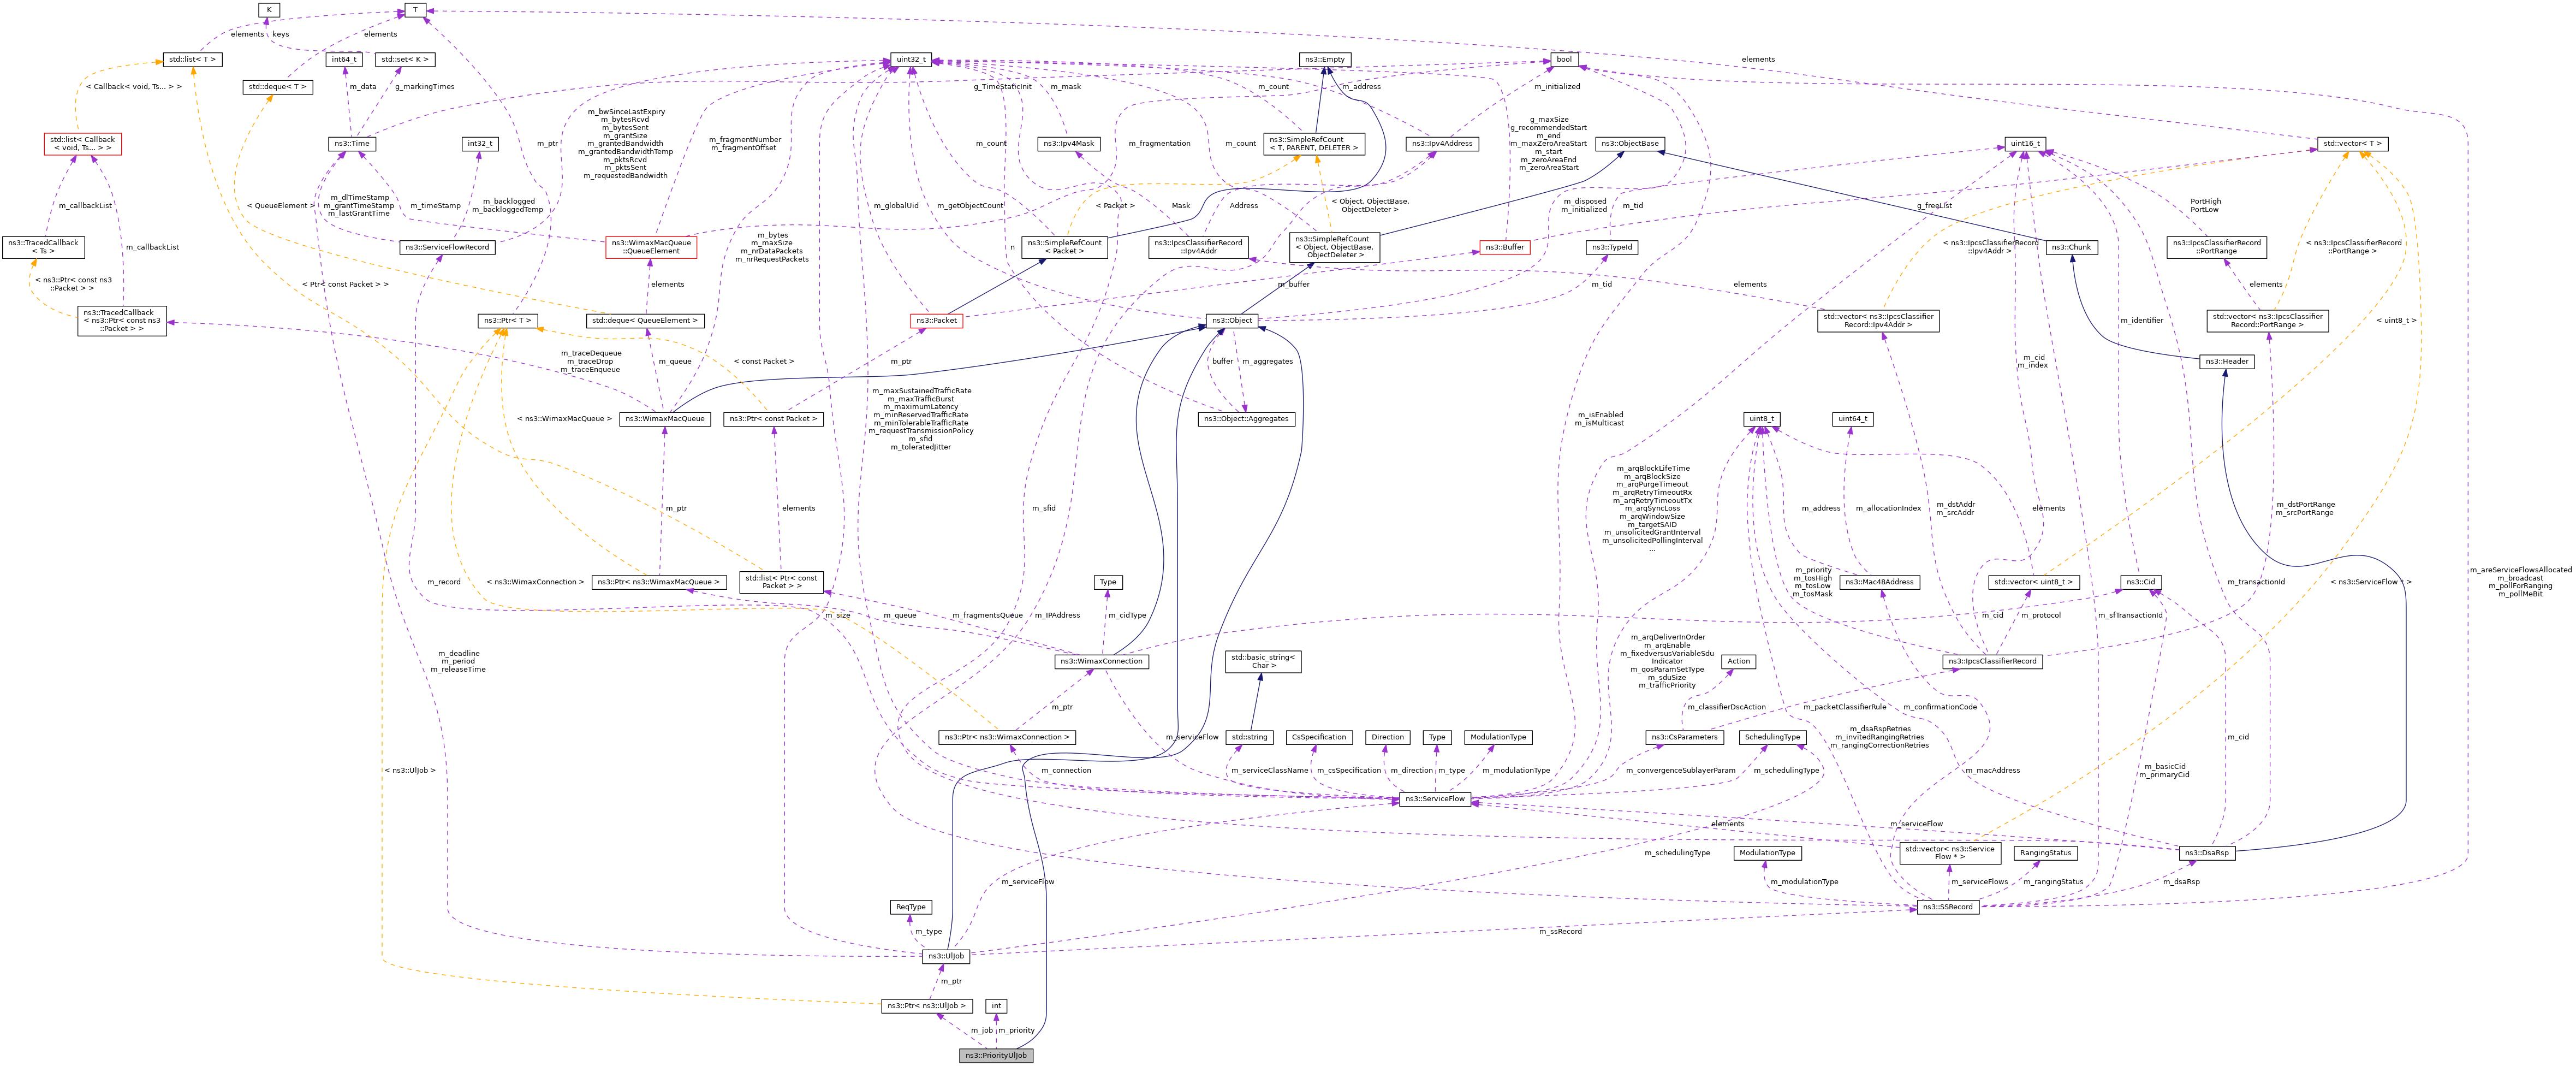Click the uint64_t node
The image size is (2576, 1066).
tap(1852, 419)
